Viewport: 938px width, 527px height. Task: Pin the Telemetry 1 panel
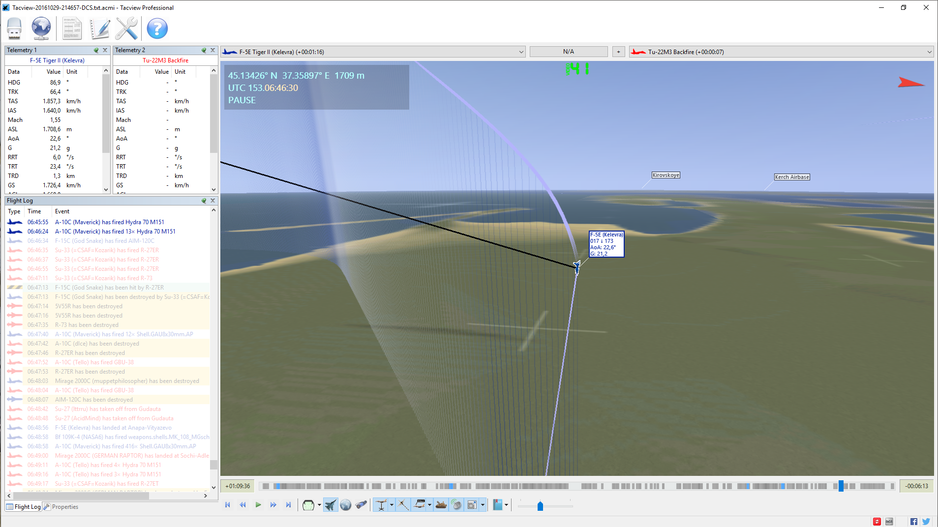tap(96, 50)
